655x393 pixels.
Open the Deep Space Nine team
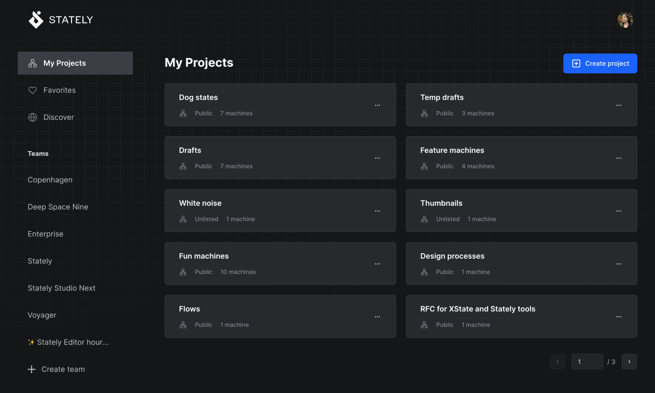58,207
